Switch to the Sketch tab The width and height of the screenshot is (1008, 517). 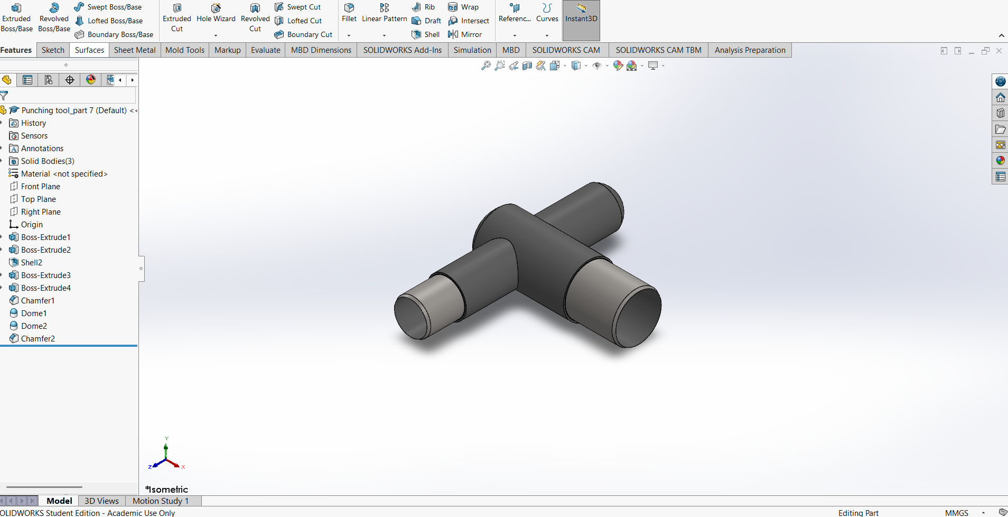53,50
